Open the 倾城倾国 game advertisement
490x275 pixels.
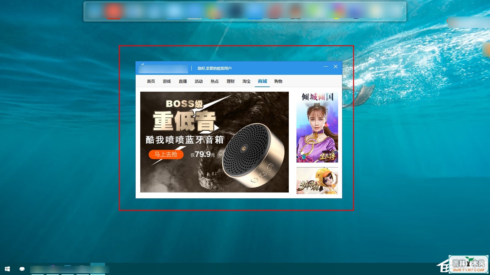[x=317, y=127]
